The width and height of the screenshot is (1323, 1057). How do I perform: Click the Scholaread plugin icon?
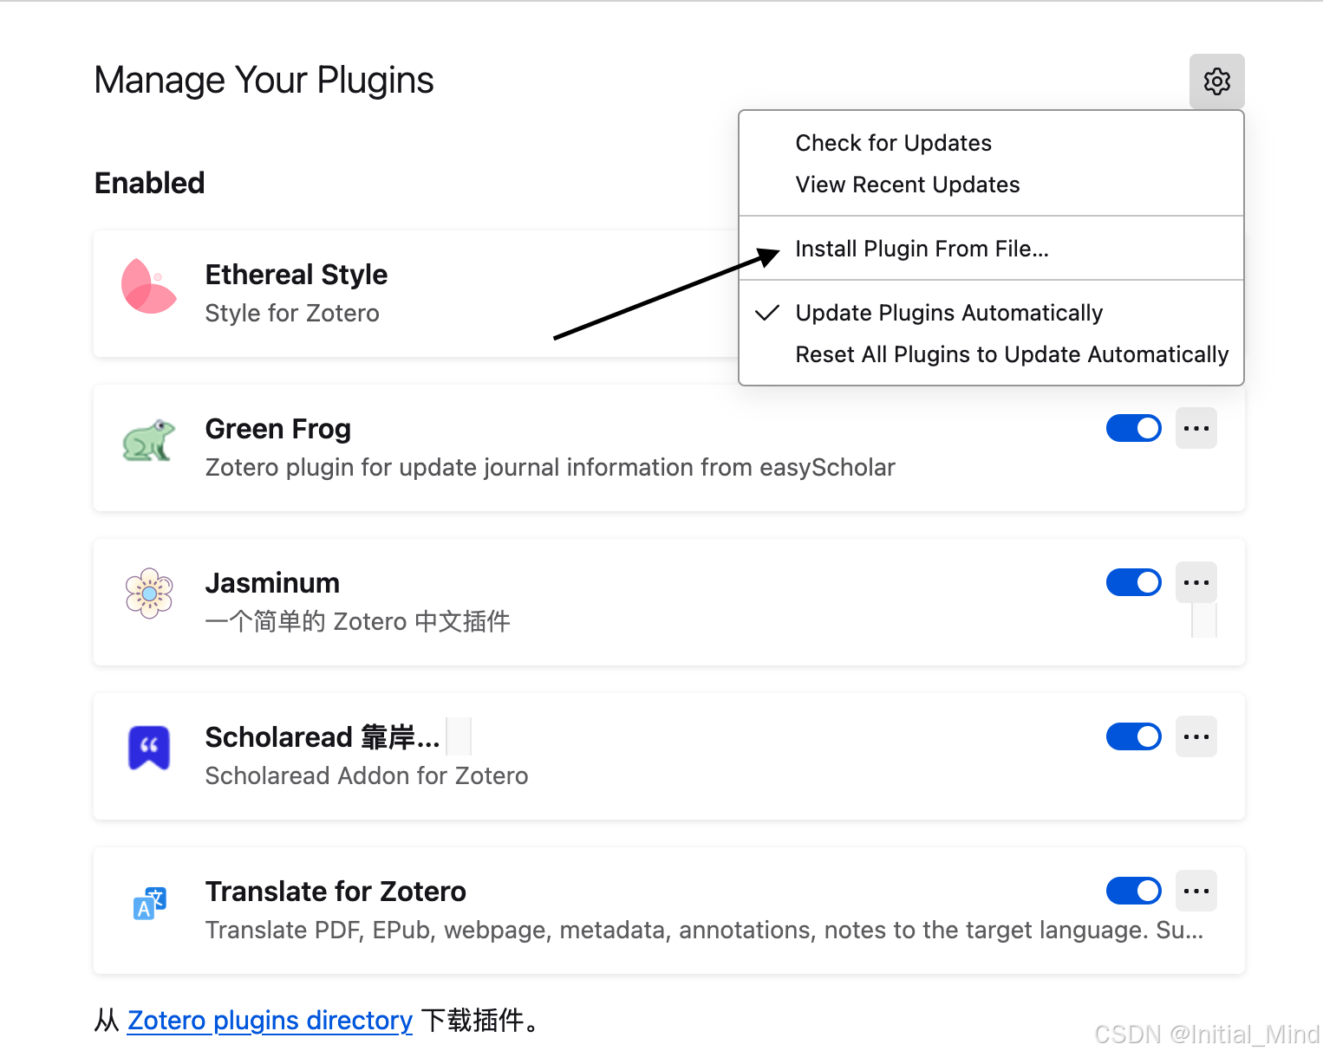[x=149, y=747]
